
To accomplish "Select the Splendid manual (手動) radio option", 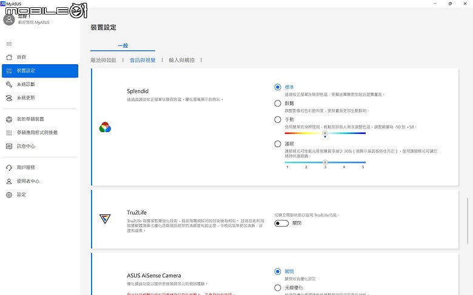I will [x=278, y=119].
